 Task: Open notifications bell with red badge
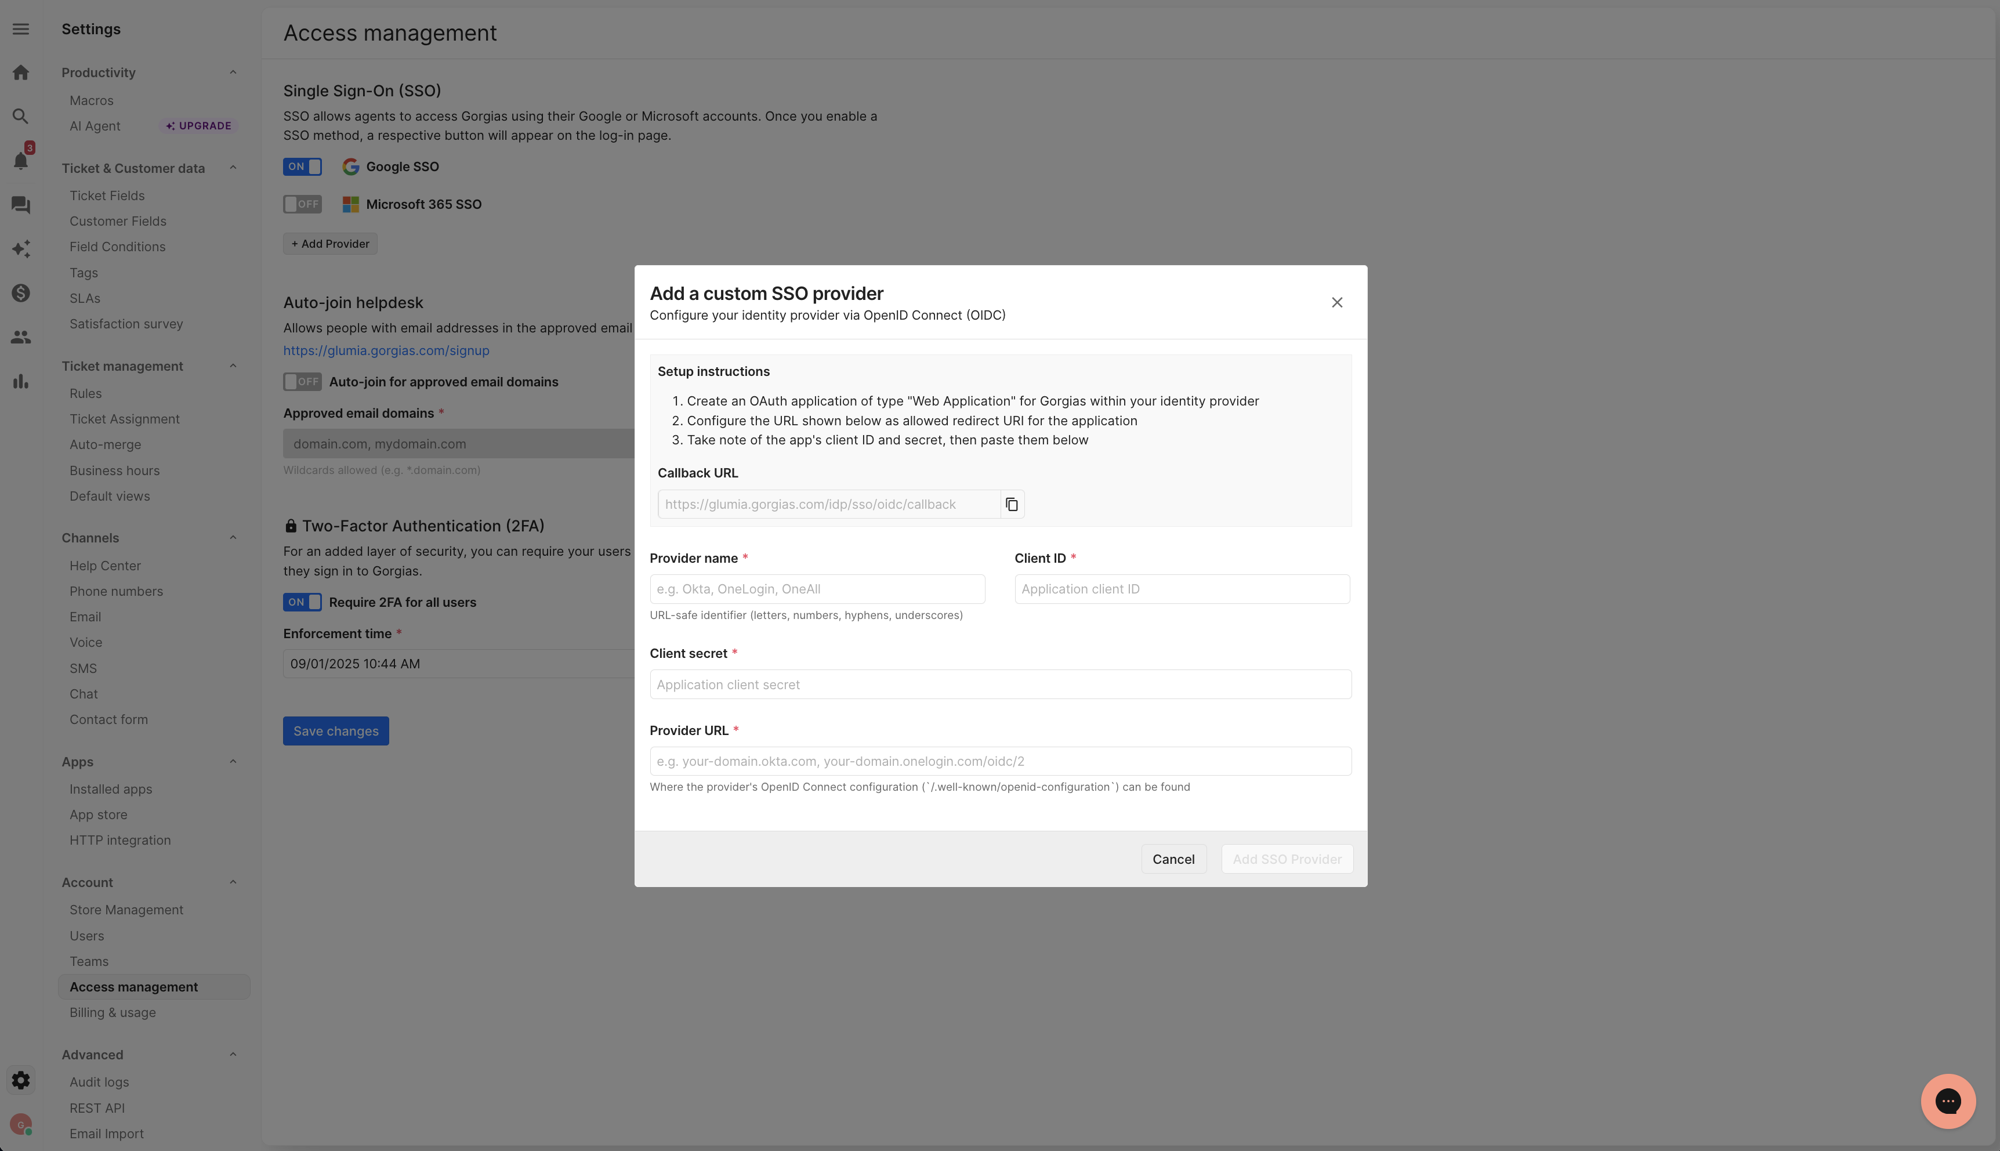pos(21,161)
